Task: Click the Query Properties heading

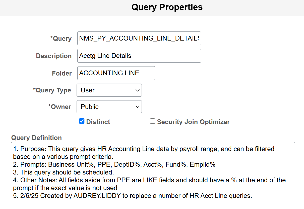Action: (167, 7)
